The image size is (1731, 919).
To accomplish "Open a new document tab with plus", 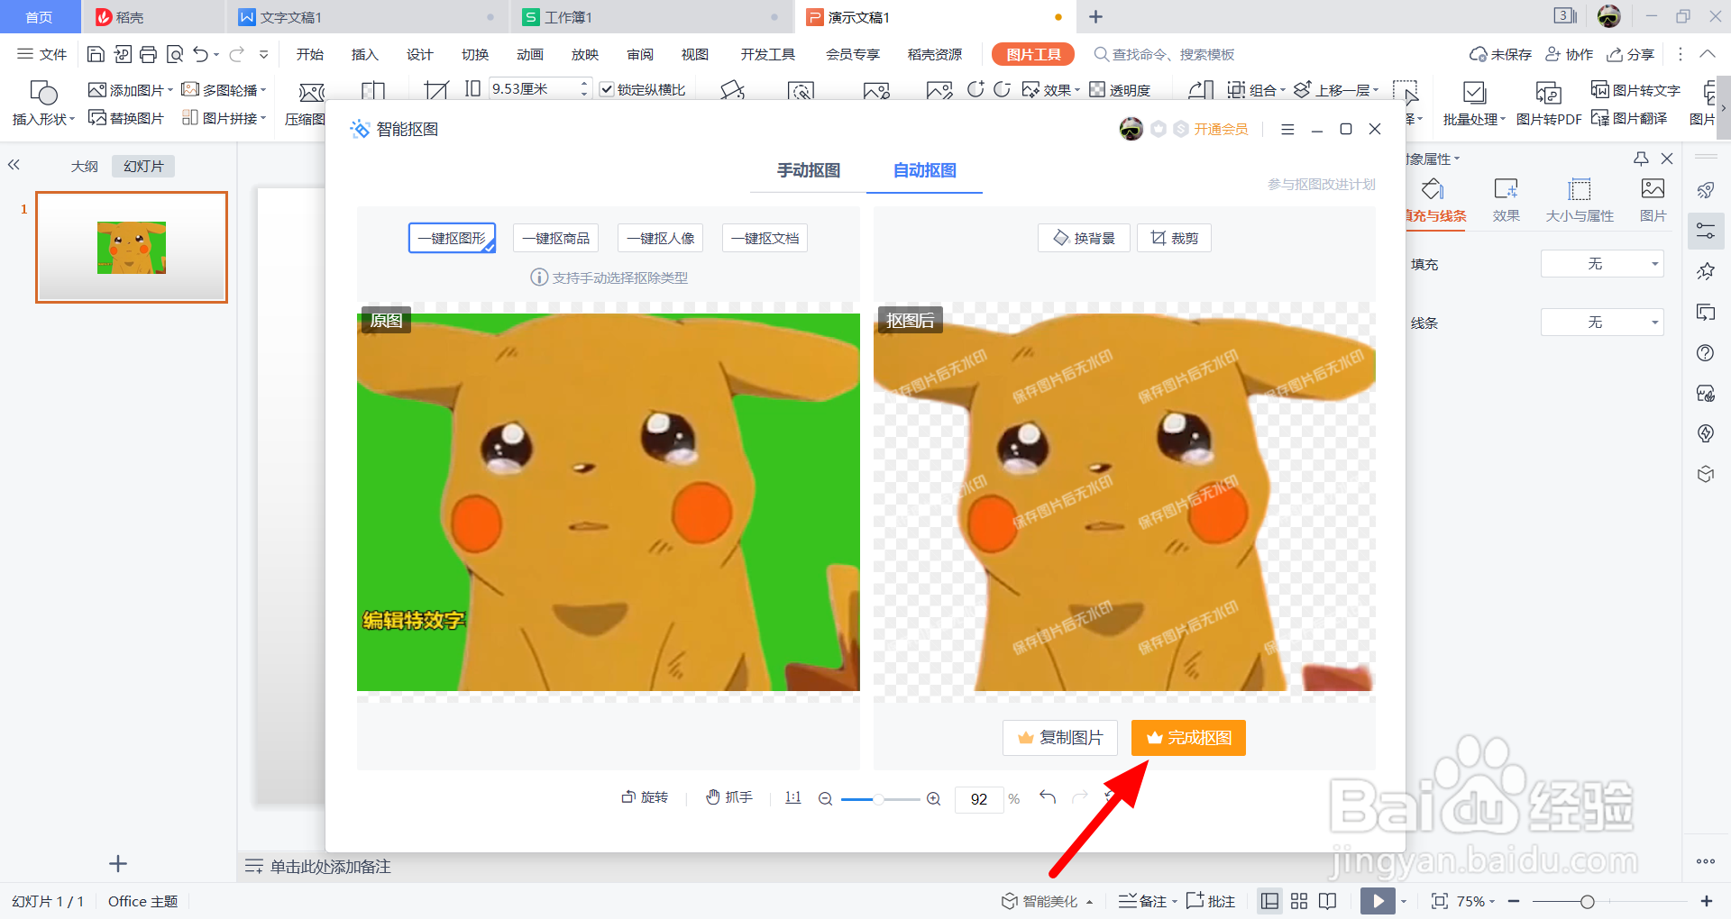I will click(x=1095, y=17).
